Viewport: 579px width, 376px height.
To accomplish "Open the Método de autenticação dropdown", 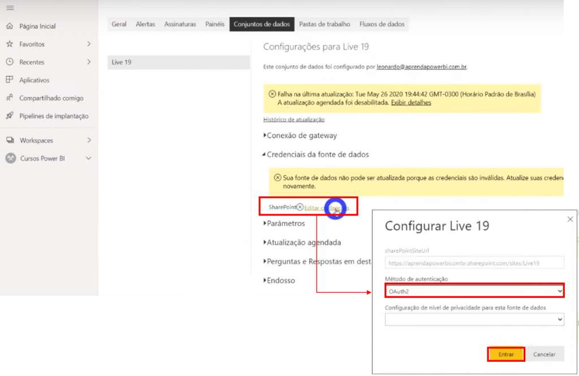I will [x=474, y=291].
